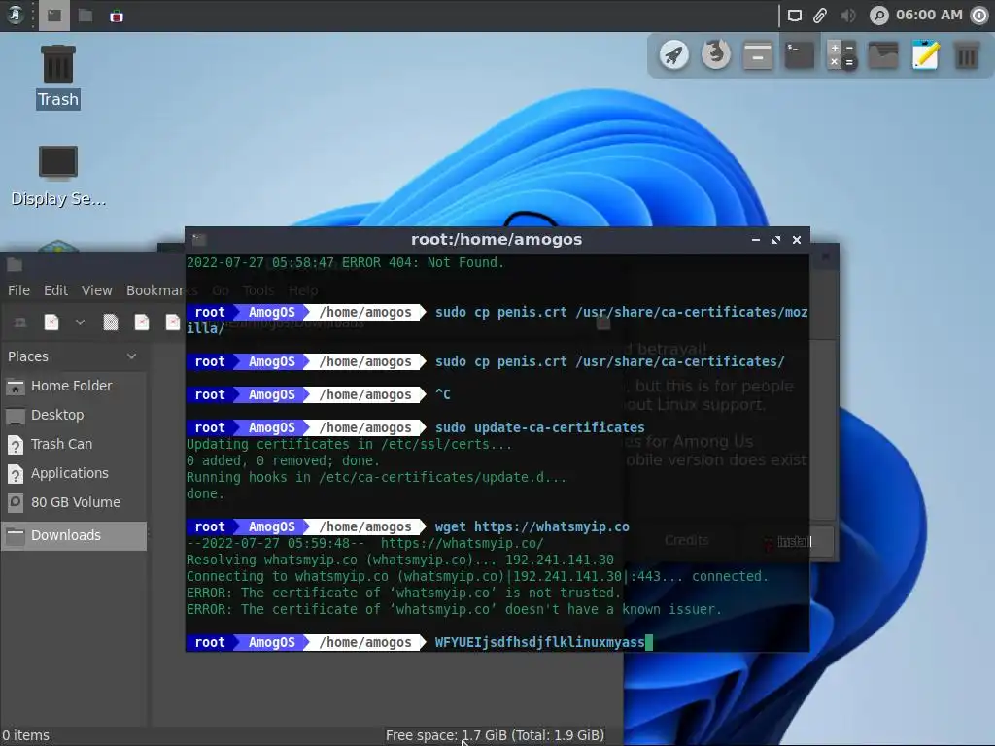Click 'wget https://whatsmyip.co' command text
Viewport: 995px width, 746px height.
pyautogui.click(x=532, y=526)
